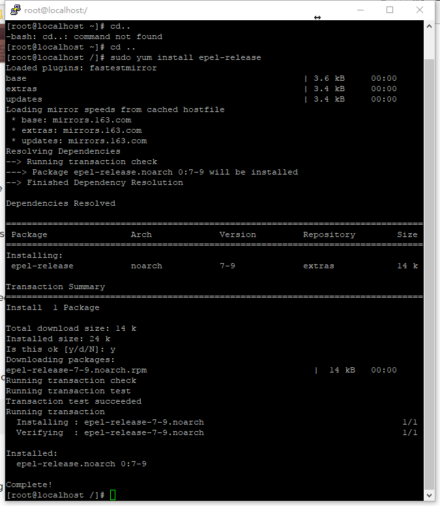Click scrollbar track above the thumb
440x506 pixels.
[x=429, y=46]
